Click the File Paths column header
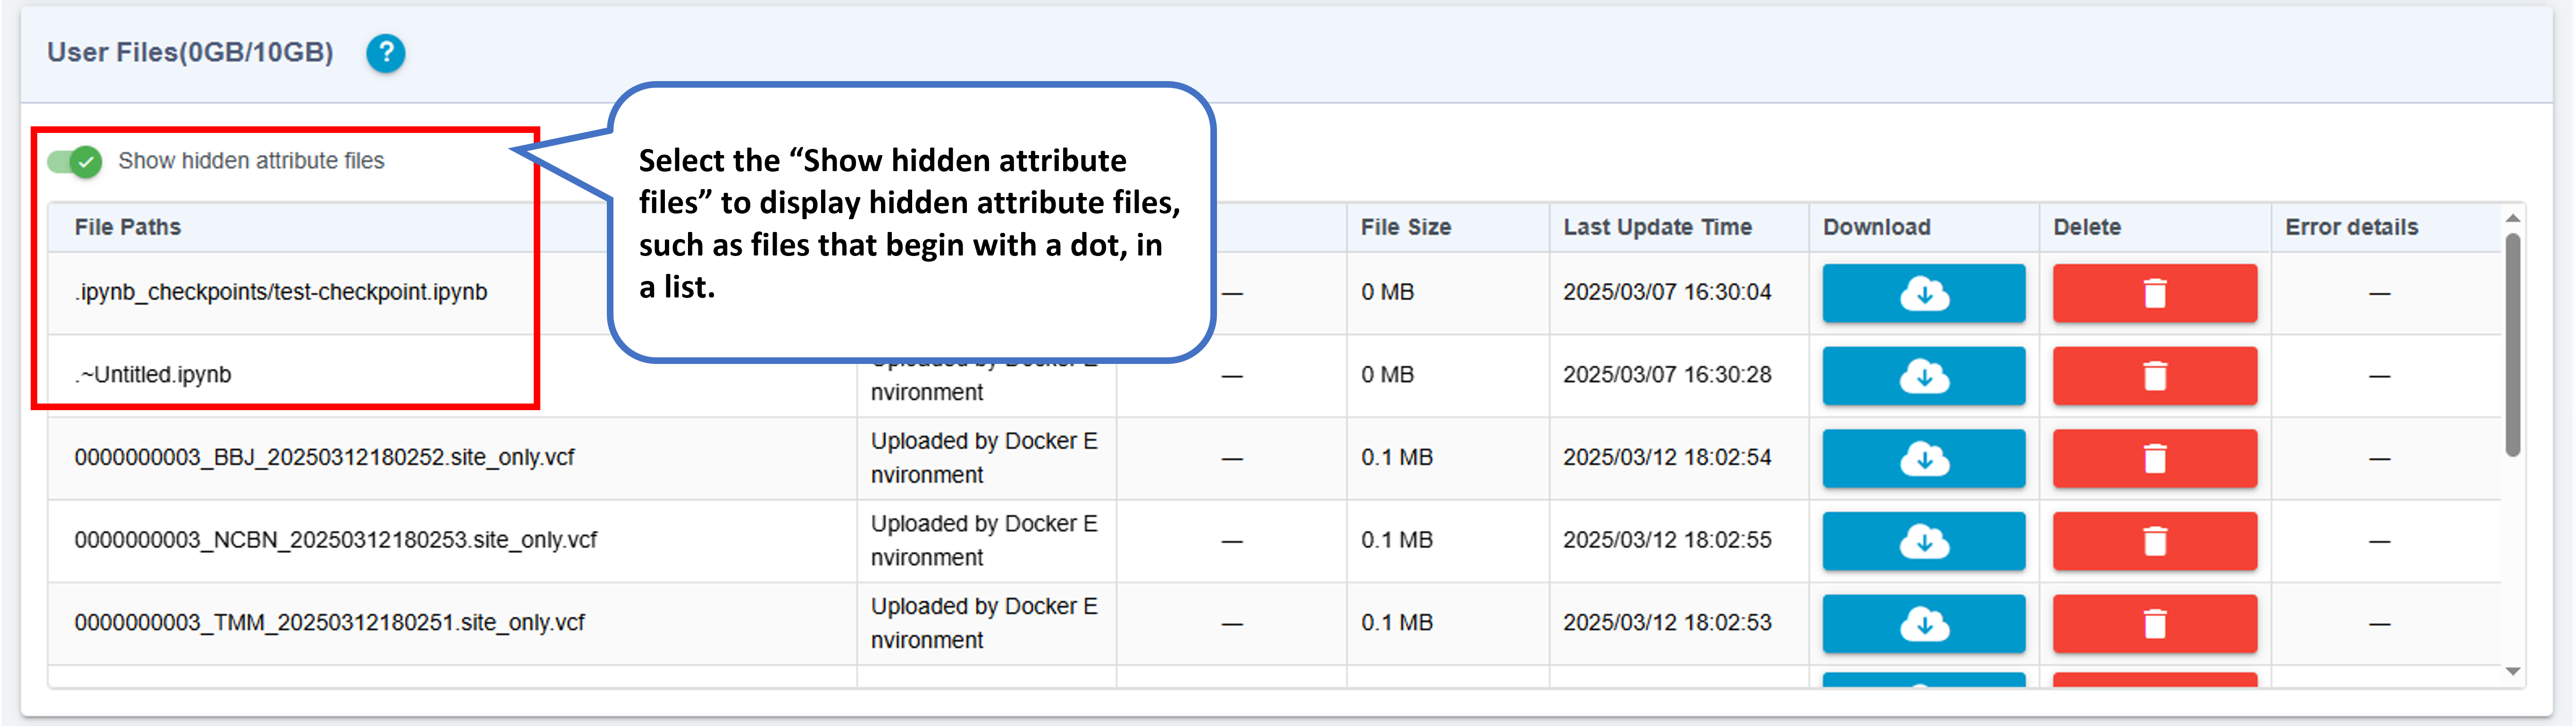This screenshot has width=2576, height=726. (x=127, y=227)
